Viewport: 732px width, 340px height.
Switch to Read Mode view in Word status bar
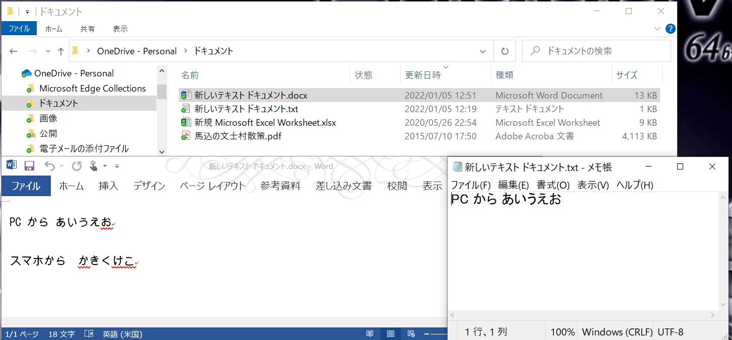[x=370, y=333]
